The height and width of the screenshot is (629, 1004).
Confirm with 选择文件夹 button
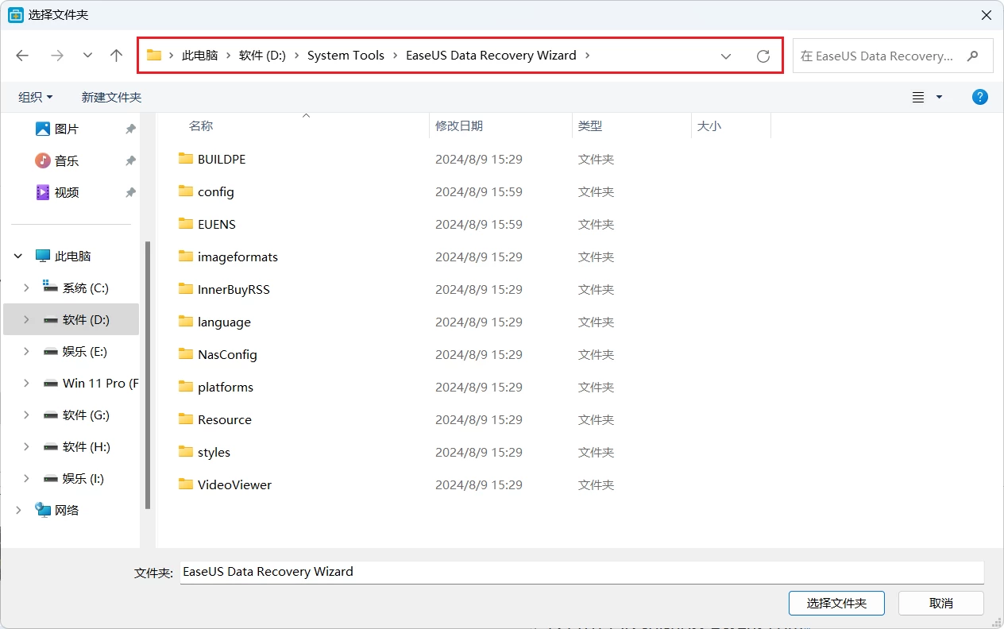pyautogui.click(x=836, y=603)
